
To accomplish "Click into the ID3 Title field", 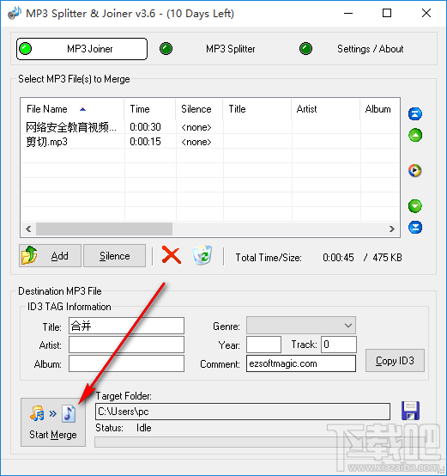I will coord(126,326).
